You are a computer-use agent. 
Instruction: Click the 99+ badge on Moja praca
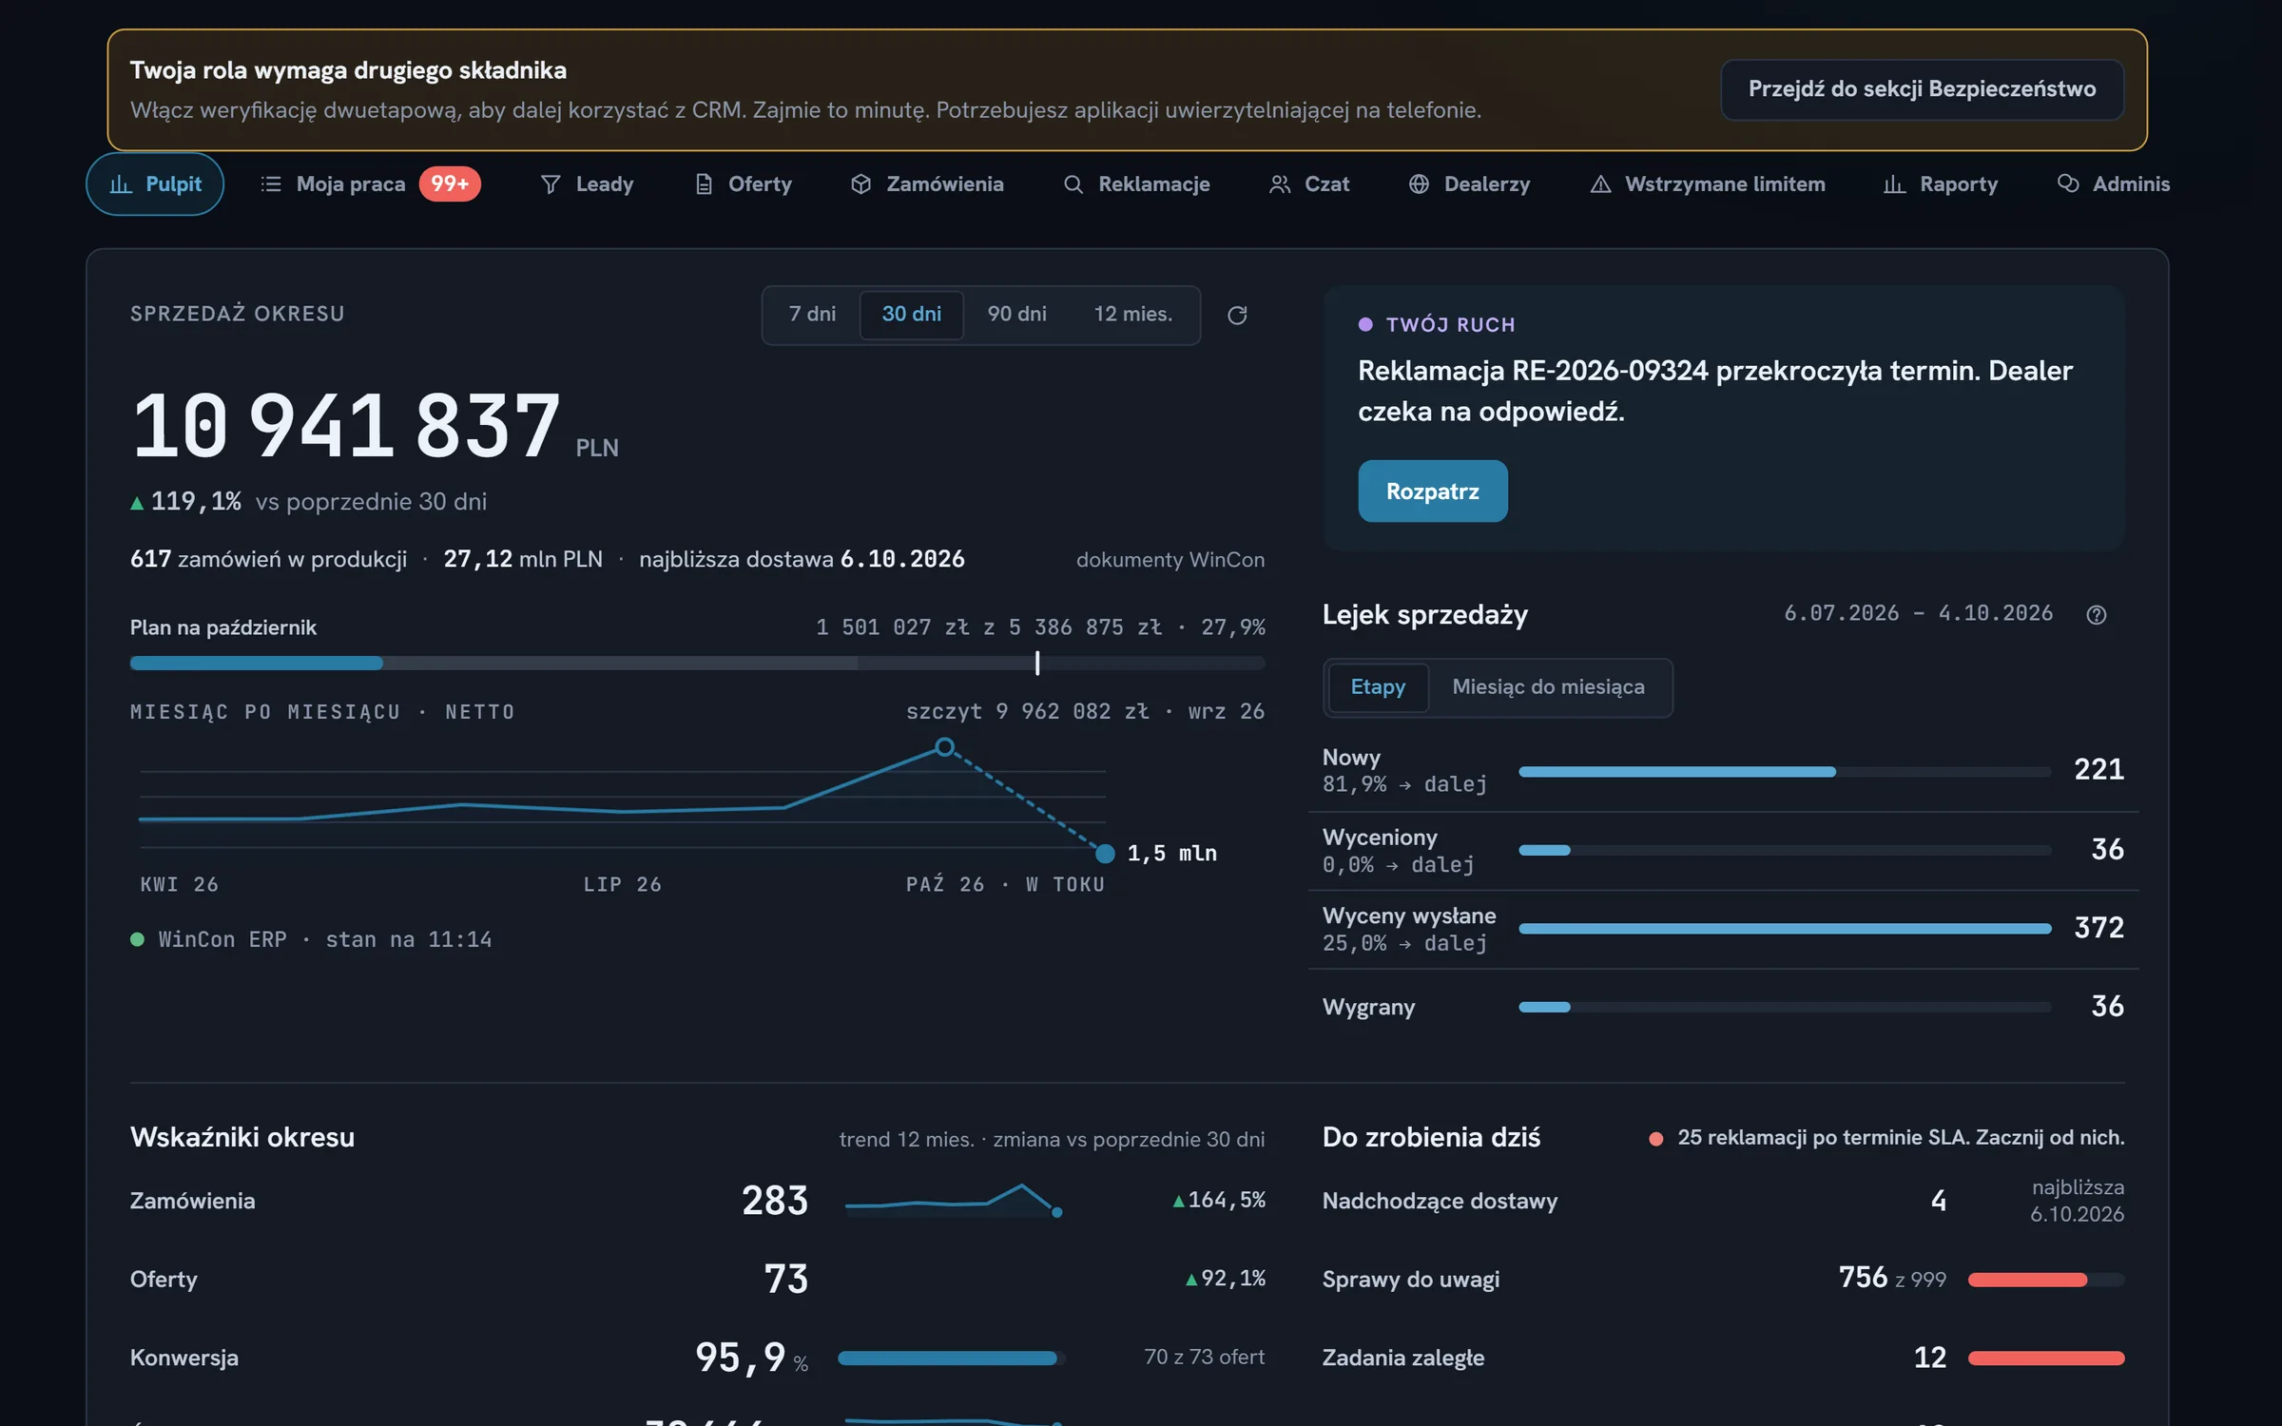(x=450, y=184)
